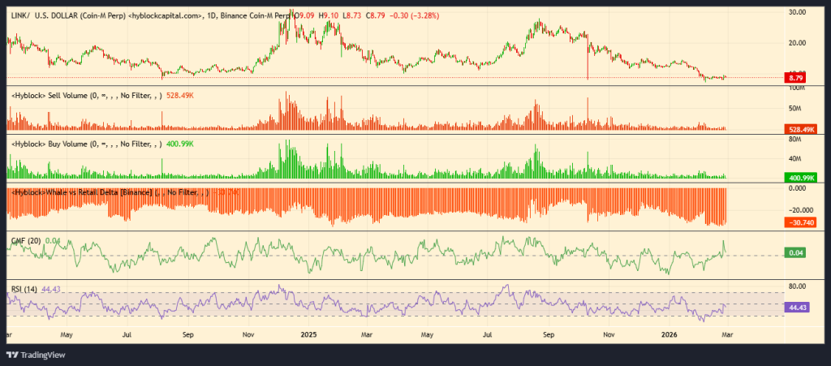Click the TradingView logo icon
The image size is (831, 366).
(x=14, y=355)
